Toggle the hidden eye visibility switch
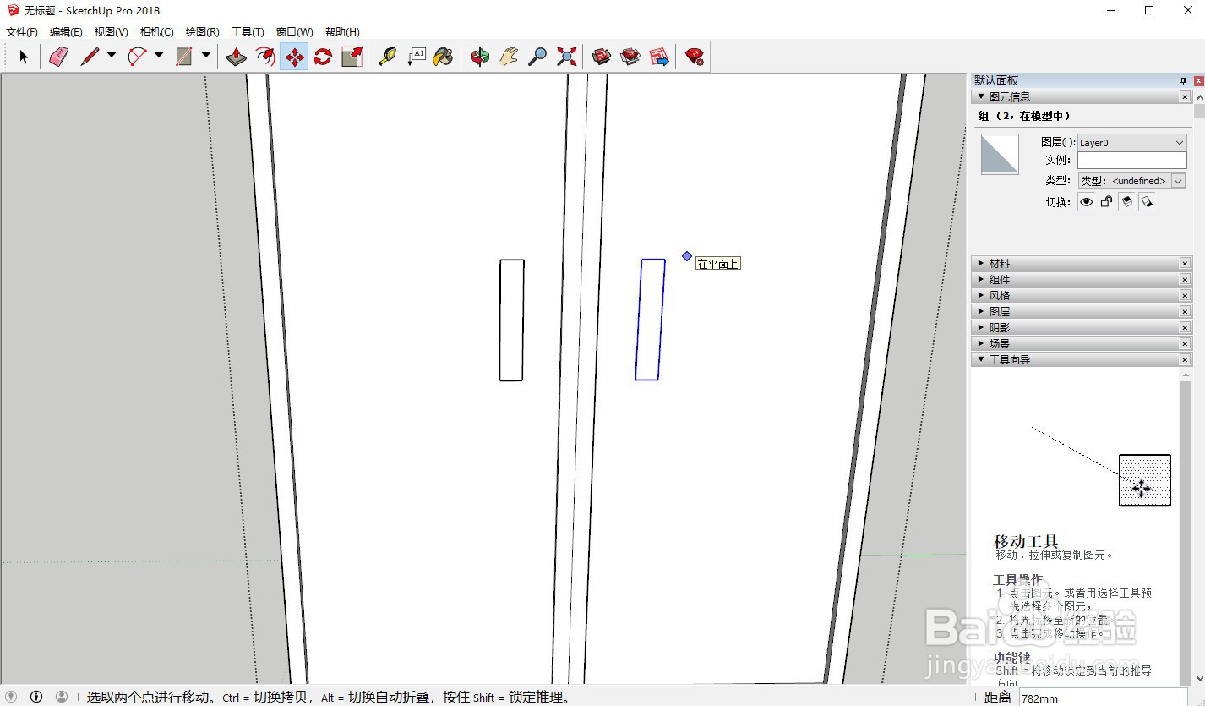 tap(1086, 202)
